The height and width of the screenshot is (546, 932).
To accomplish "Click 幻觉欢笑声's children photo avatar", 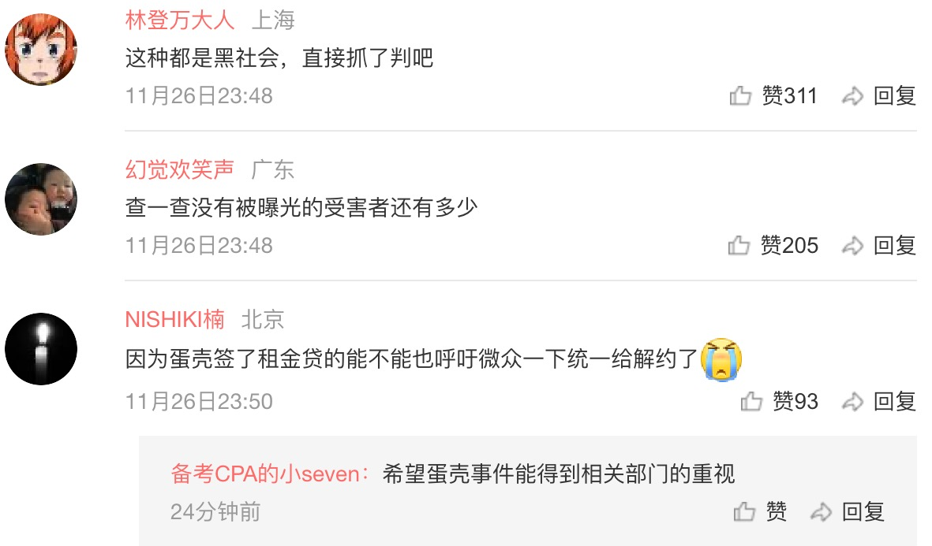I will (x=41, y=199).
